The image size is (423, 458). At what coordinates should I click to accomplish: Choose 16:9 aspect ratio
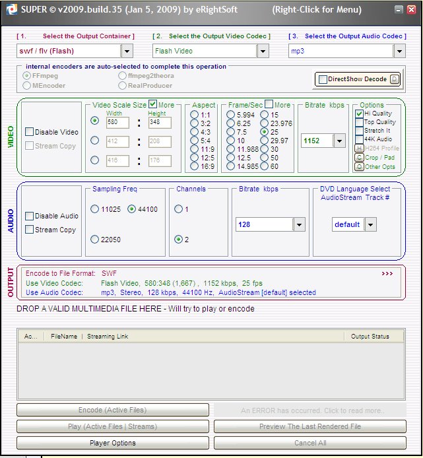click(194, 166)
